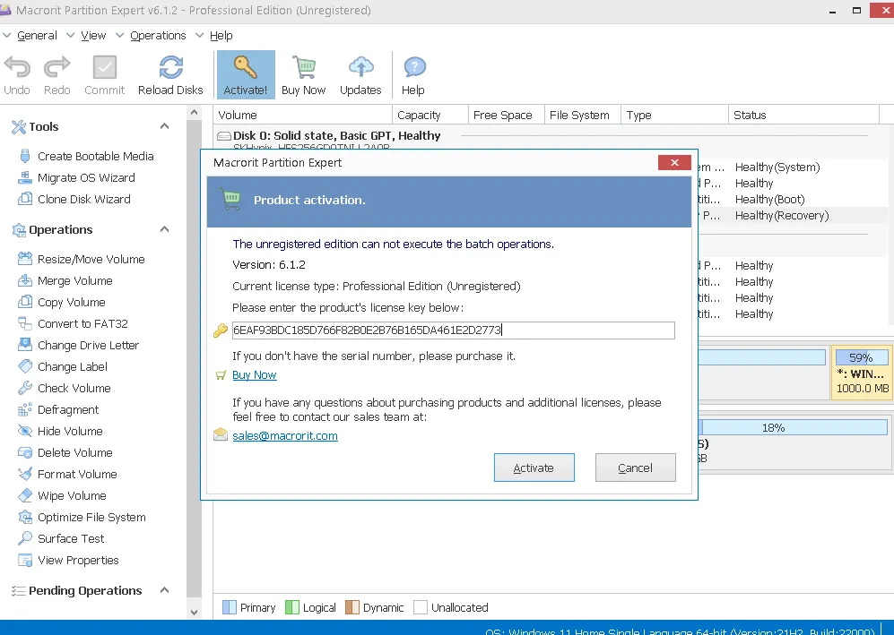Click the license key input field
The width and height of the screenshot is (894, 635).
[x=453, y=330]
